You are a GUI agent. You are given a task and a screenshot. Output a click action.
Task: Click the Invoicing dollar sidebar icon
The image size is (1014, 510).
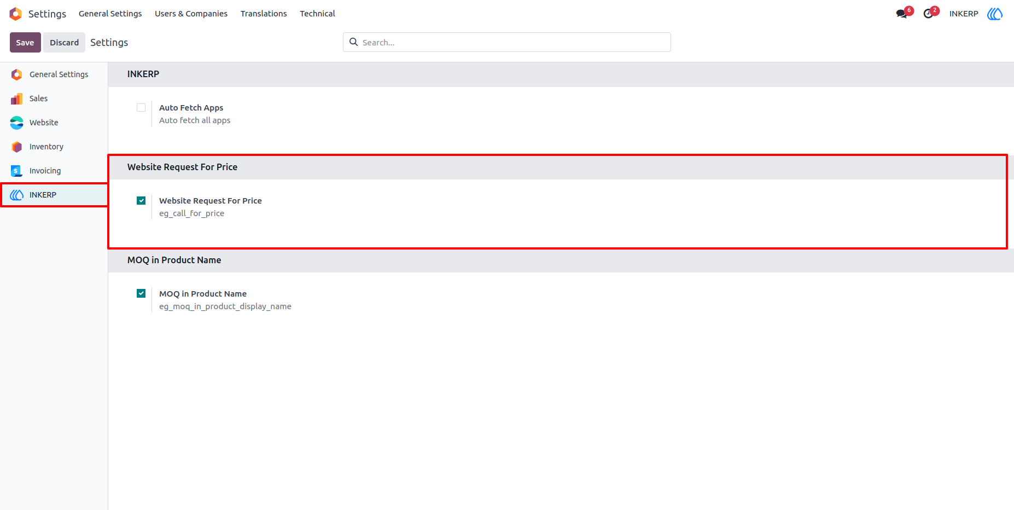[x=17, y=171]
